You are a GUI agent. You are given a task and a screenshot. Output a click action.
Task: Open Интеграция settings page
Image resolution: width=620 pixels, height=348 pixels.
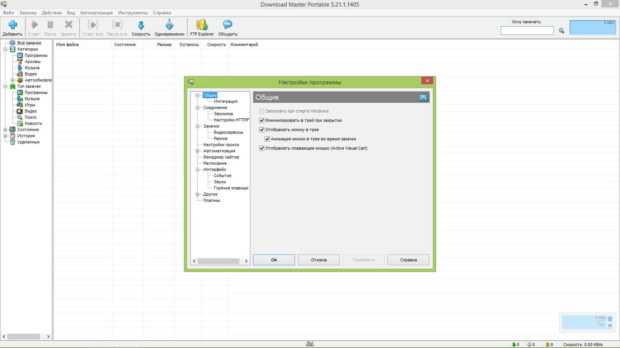tap(226, 101)
